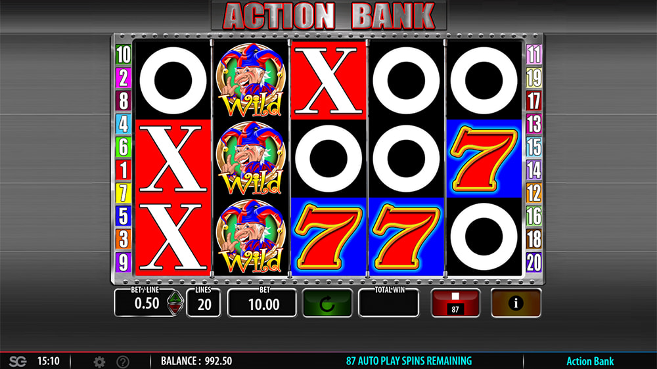Screen dimensions: 657x369
Task: Increase bet per line with green arrow
Action: 175,297
